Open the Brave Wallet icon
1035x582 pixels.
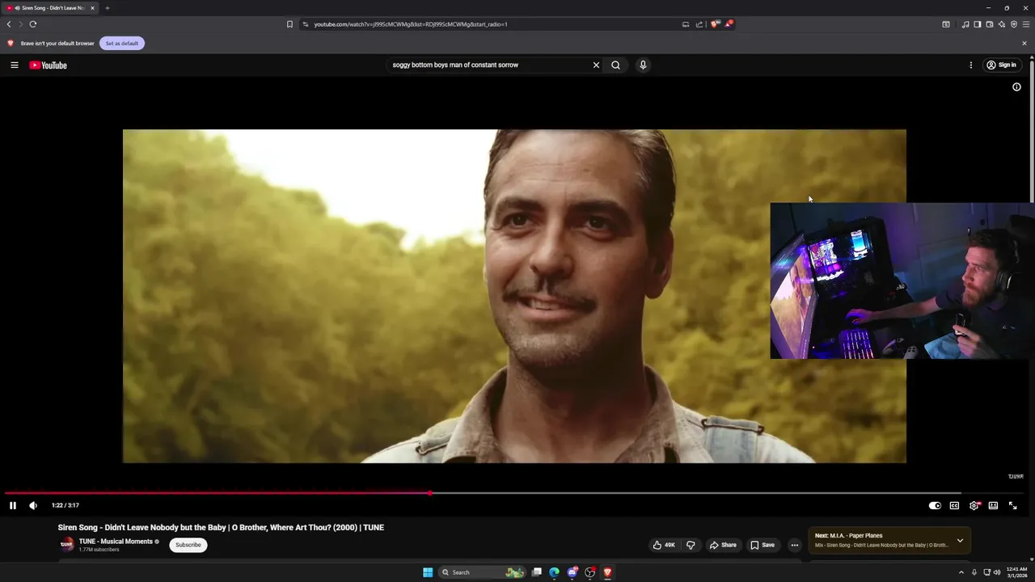990,24
